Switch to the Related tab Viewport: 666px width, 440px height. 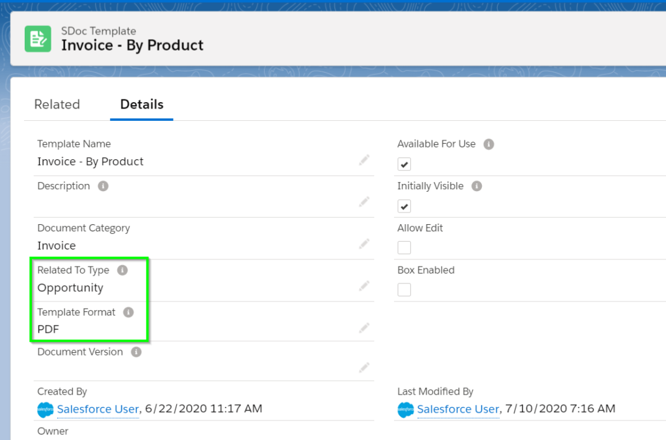coord(57,105)
